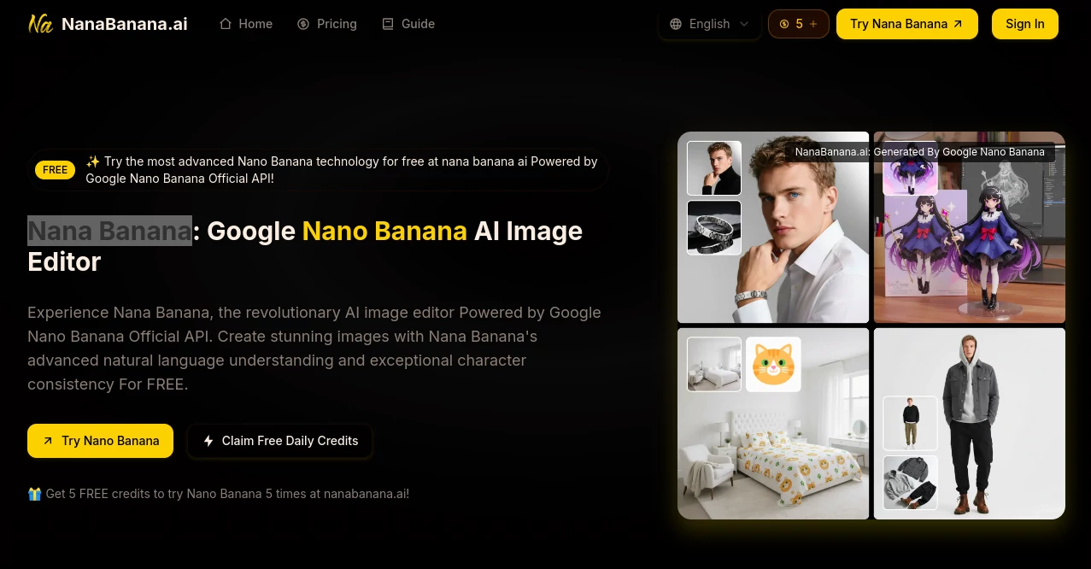
Task: Click the Guide book icon
Action: [388, 24]
